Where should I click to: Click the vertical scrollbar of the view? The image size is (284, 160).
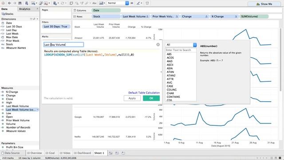click(x=281, y=60)
